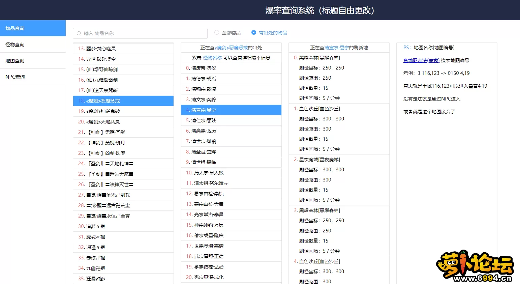Screen dimensions: 520x284
Task: Select item 13. 噩梦·焚心噬灵
Action: coord(123,49)
